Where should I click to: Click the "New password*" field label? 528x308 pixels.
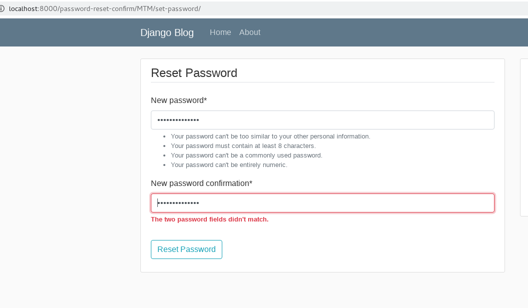coord(179,100)
